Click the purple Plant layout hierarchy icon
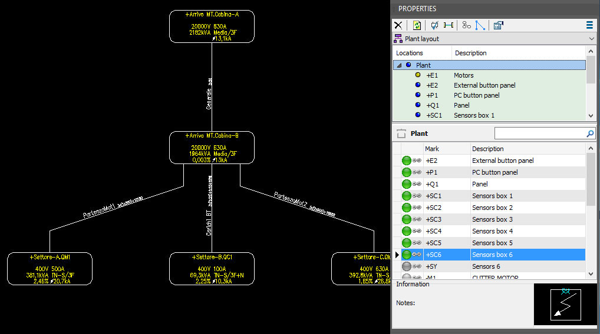600x334 pixels. 398,39
